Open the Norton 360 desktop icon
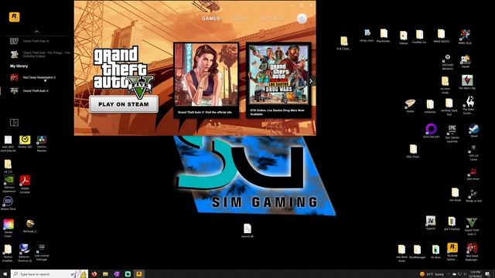This screenshot has height=278, width=495. [25, 142]
